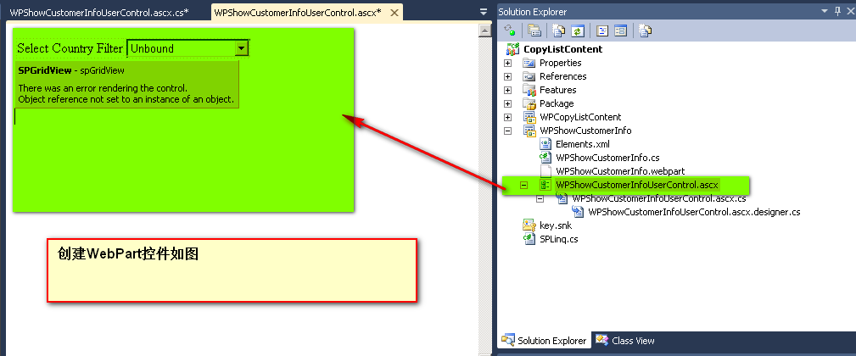The width and height of the screenshot is (856, 356).
Task: Click the SPLinq.cs file icon
Action: [x=529, y=239]
